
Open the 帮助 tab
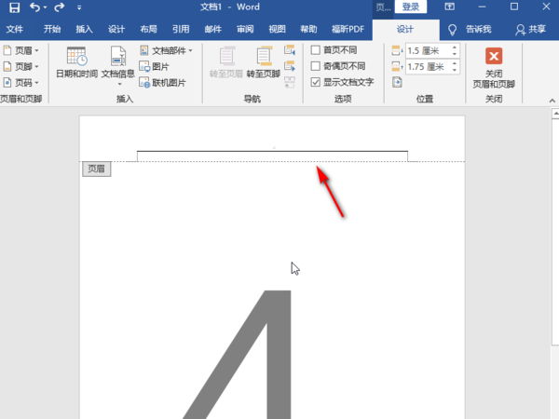click(308, 29)
